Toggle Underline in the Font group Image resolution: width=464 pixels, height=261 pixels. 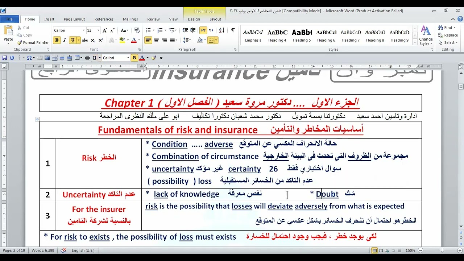72,40
